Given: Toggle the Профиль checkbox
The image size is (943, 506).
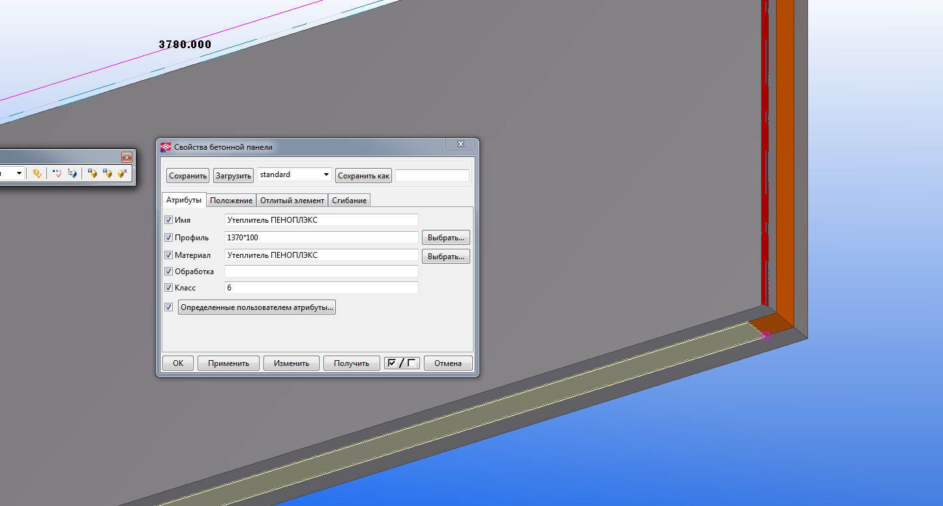Looking at the screenshot, I should tap(169, 238).
